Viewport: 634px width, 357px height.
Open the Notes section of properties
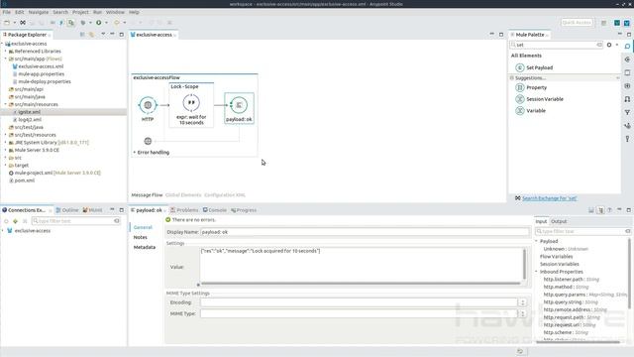141,237
